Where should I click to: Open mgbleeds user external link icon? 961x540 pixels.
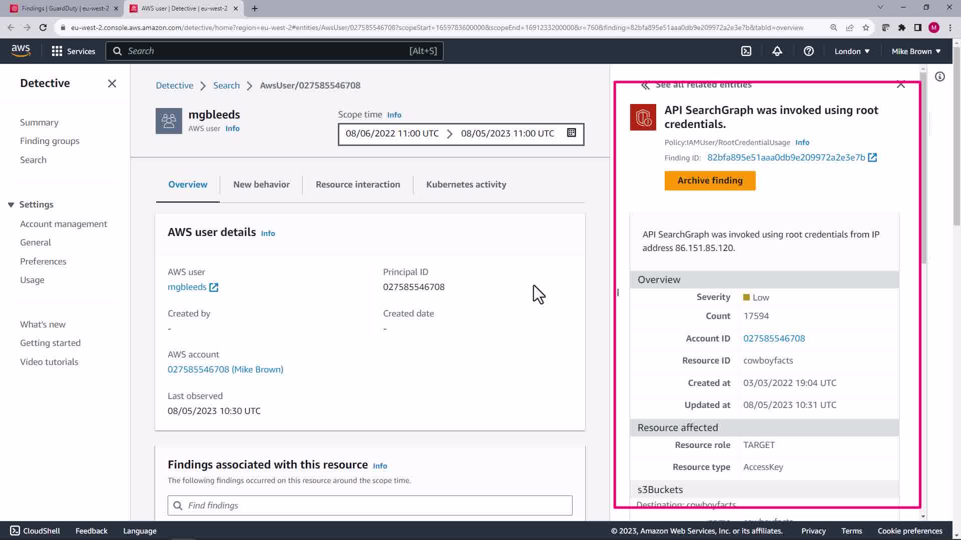click(x=214, y=287)
